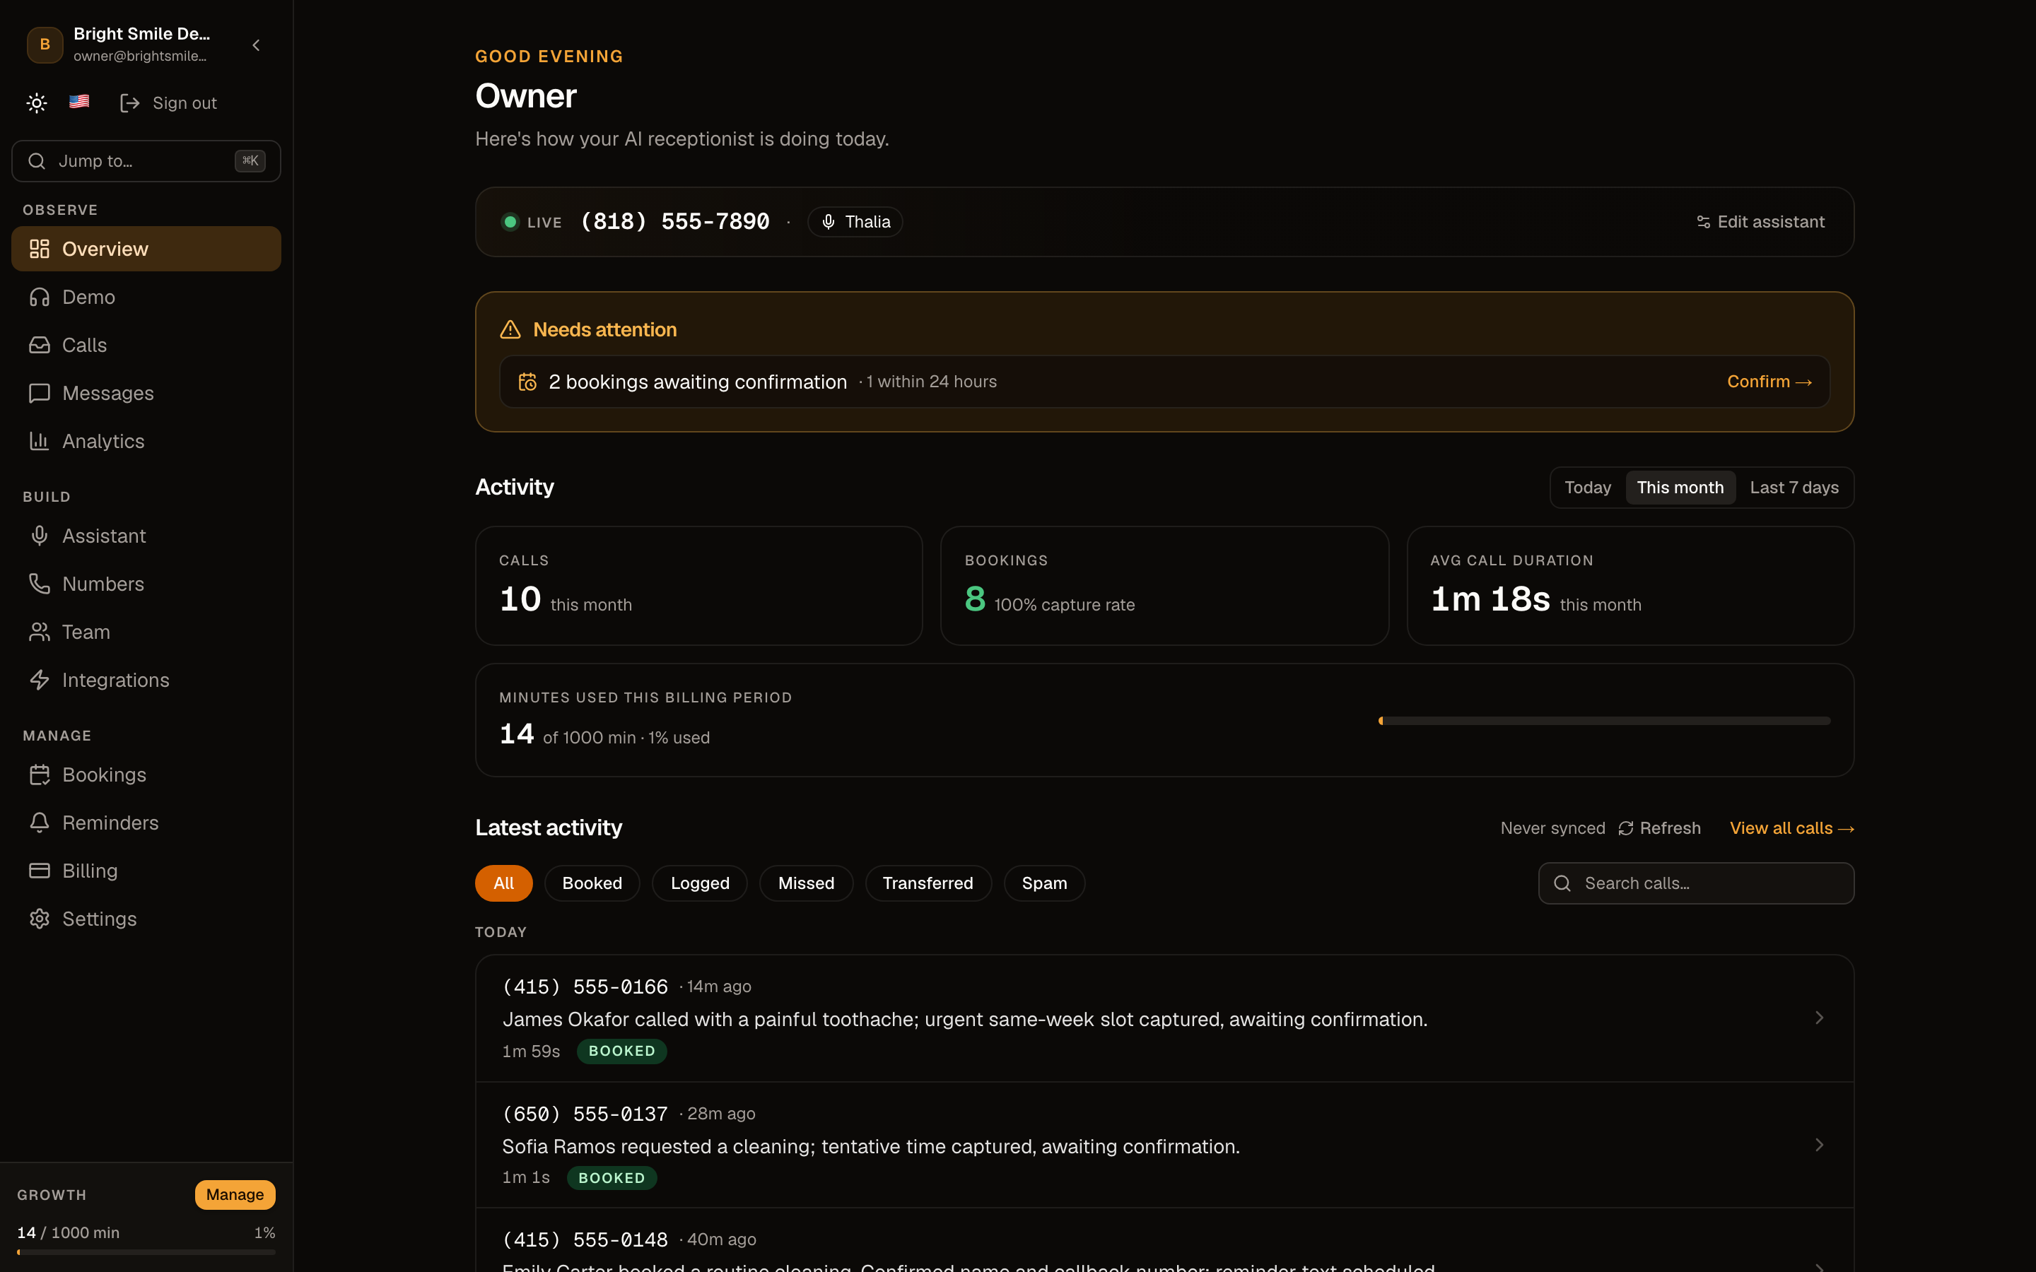Expand the (415) 555-0166 call chevron
This screenshot has height=1272, width=2036.
1819,1018
